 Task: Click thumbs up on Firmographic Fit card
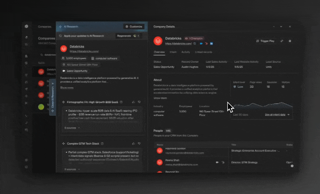pyautogui.click(x=133, y=102)
